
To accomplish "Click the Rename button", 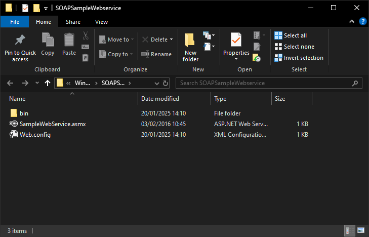I will click(156, 54).
